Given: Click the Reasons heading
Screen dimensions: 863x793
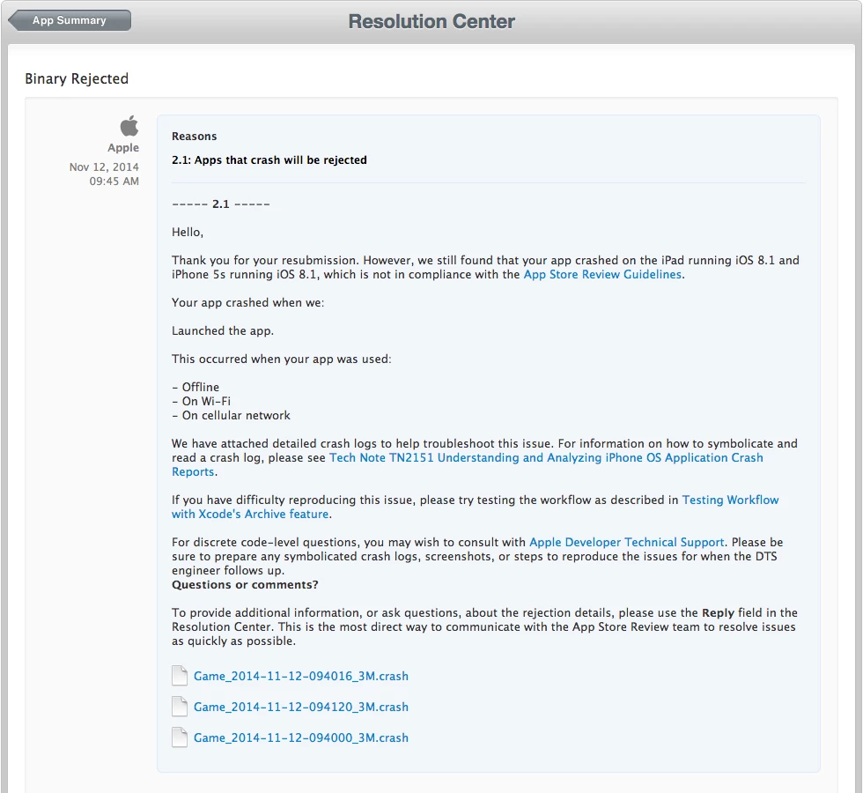Looking at the screenshot, I should tap(195, 136).
